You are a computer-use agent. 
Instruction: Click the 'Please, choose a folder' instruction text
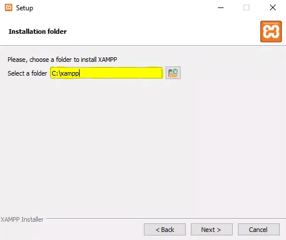pyautogui.click(x=62, y=60)
